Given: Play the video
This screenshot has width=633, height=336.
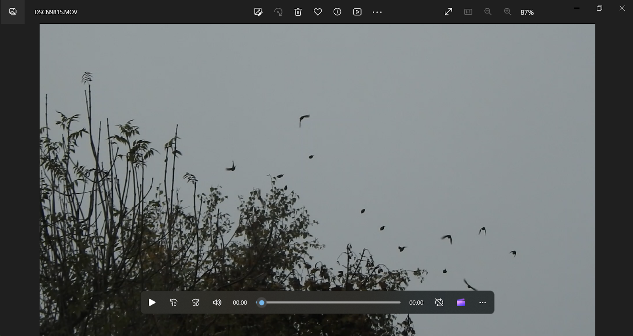Looking at the screenshot, I should click(x=152, y=302).
